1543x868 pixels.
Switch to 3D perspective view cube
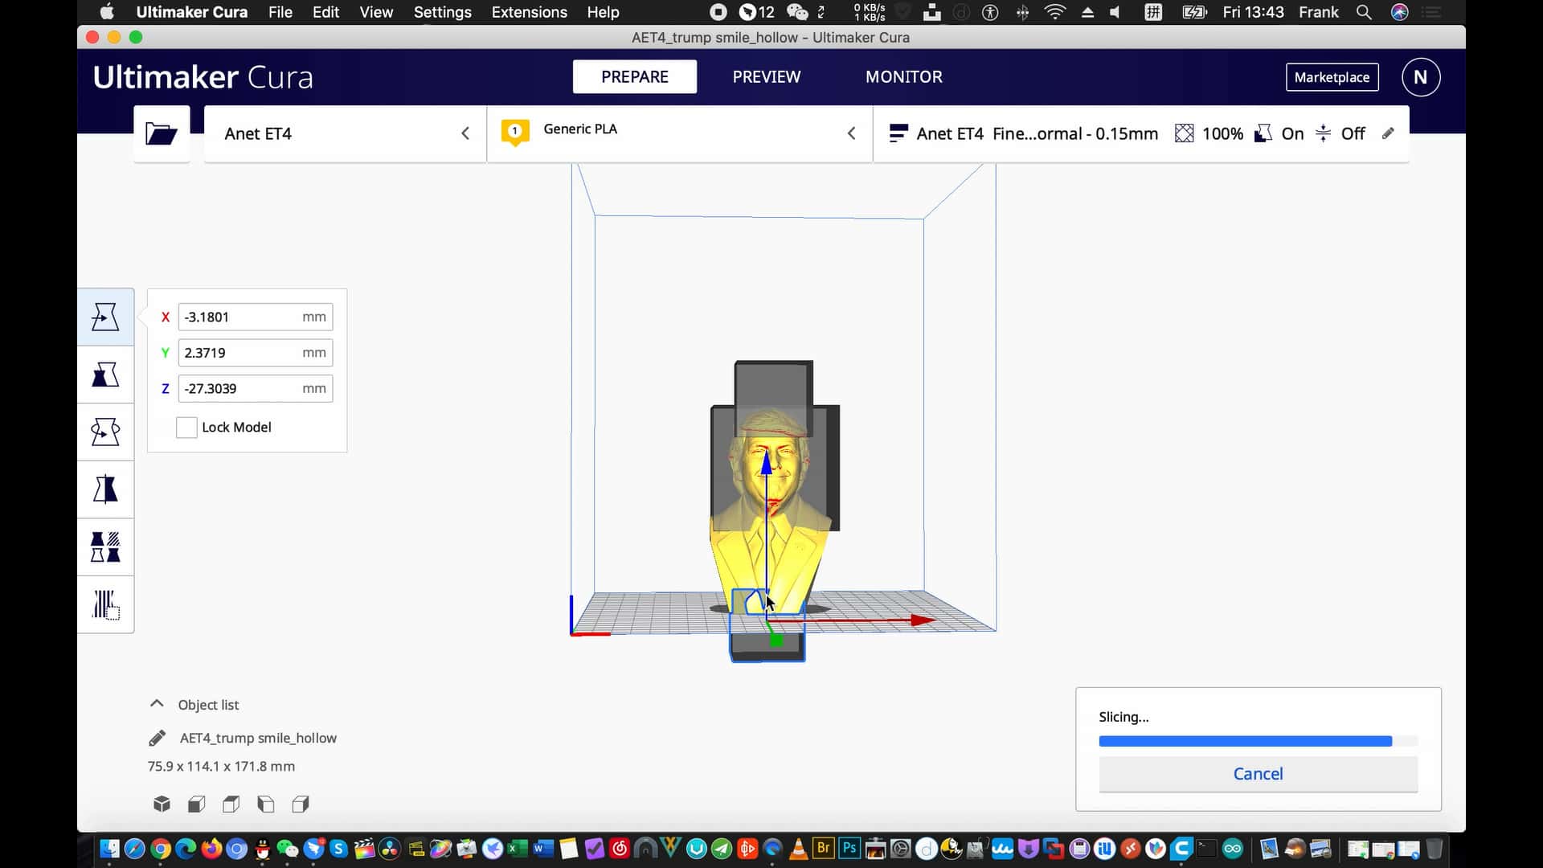162,804
